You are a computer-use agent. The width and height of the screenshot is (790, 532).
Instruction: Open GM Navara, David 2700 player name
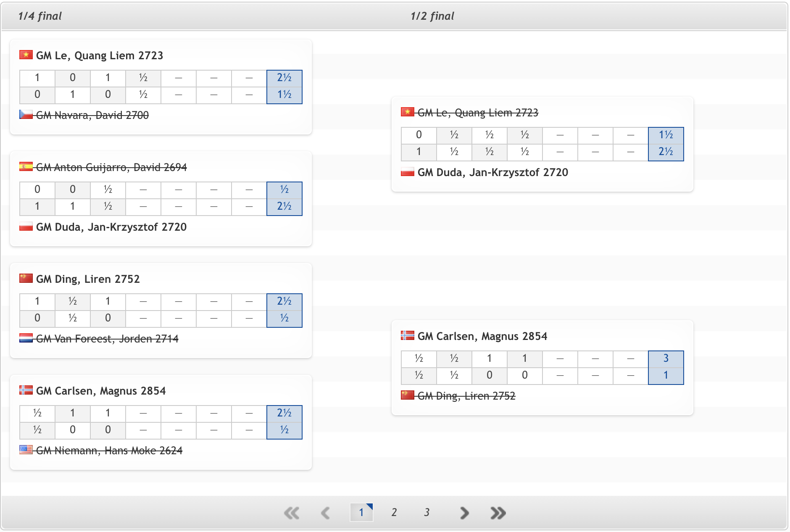[x=92, y=115]
